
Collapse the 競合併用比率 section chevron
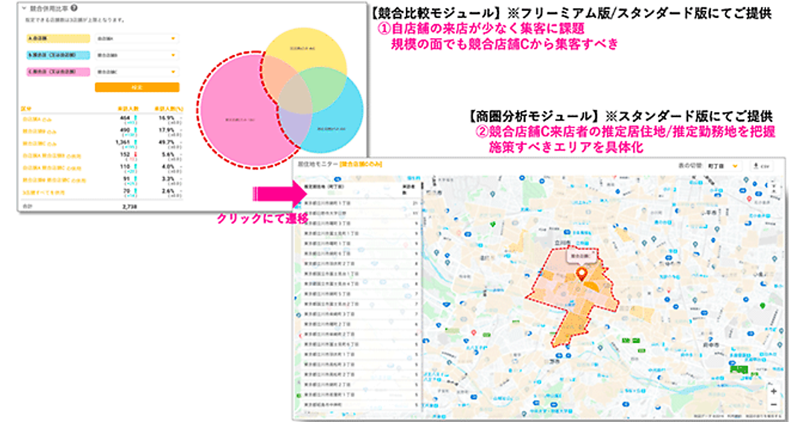point(24,9)
